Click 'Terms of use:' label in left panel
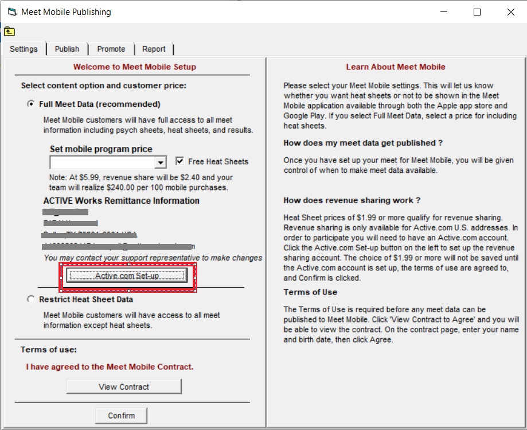This screenshot has height=430, width=527. (48, 350)
